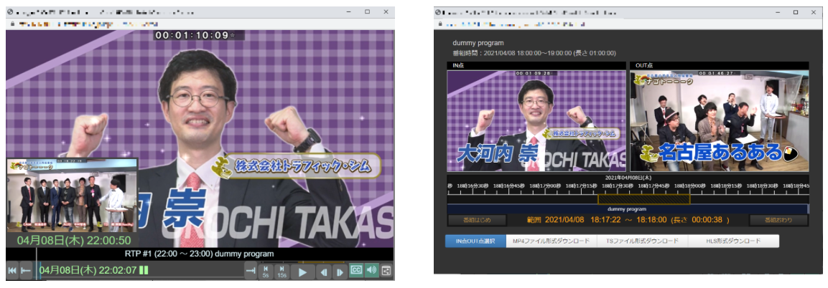Image resolution: width=828 pixels, height=288 pixels.
Task: Open the HLS形式ダウンロード tab
Action: click(x=733, y=241)
